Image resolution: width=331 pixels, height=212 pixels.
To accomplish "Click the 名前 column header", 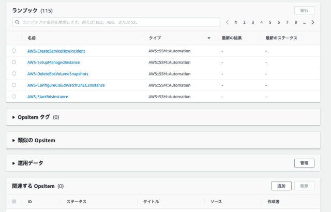I will (32, 38).
